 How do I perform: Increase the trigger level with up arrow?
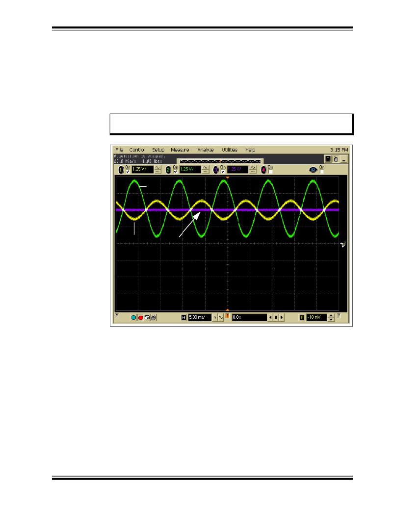click(x=331, y=315)
